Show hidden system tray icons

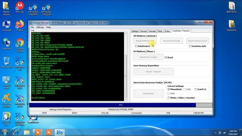pos(216,133)
